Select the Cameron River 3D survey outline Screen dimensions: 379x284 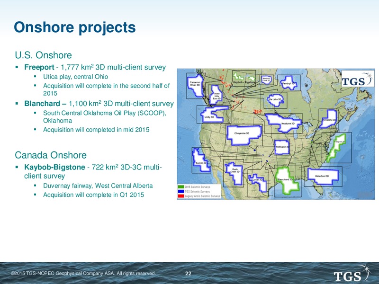click(x=195, y=86)
